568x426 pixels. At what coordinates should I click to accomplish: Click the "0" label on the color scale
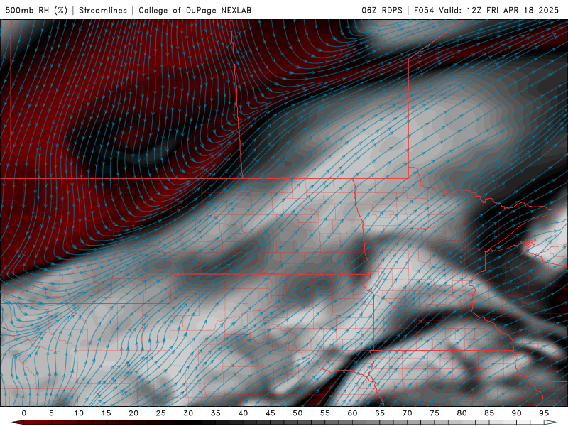[24, 413]
